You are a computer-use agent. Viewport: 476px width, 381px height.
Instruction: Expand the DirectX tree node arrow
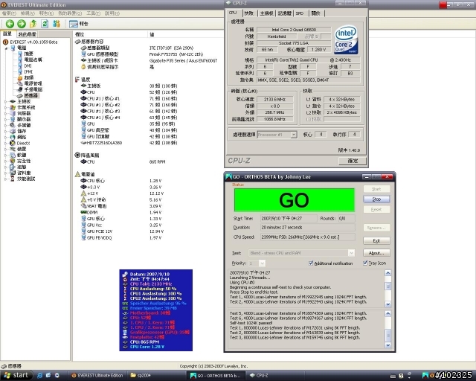coord(6,143)
